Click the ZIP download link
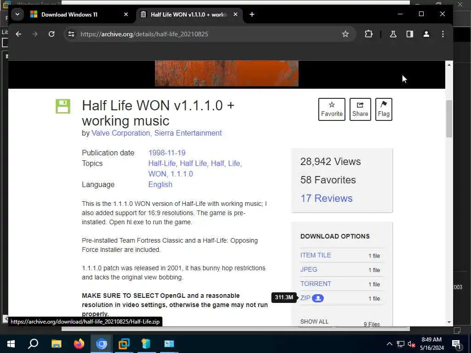Image resolution: width=471 pixels, height=353 pixels. coord(305,298)
